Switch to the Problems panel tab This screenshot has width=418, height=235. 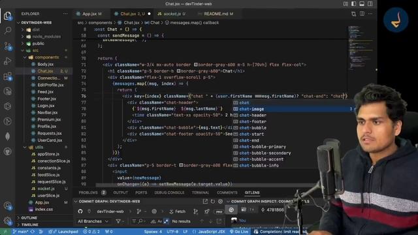tap(92, 193)
